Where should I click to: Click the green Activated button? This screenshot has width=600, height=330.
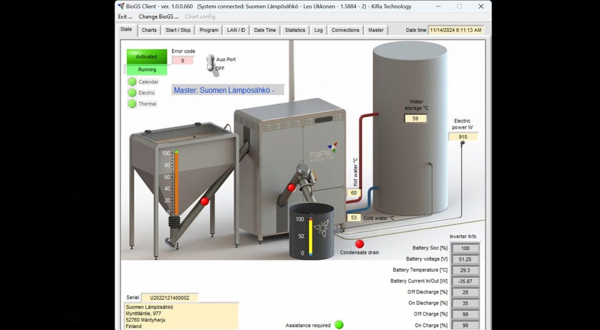147,57
